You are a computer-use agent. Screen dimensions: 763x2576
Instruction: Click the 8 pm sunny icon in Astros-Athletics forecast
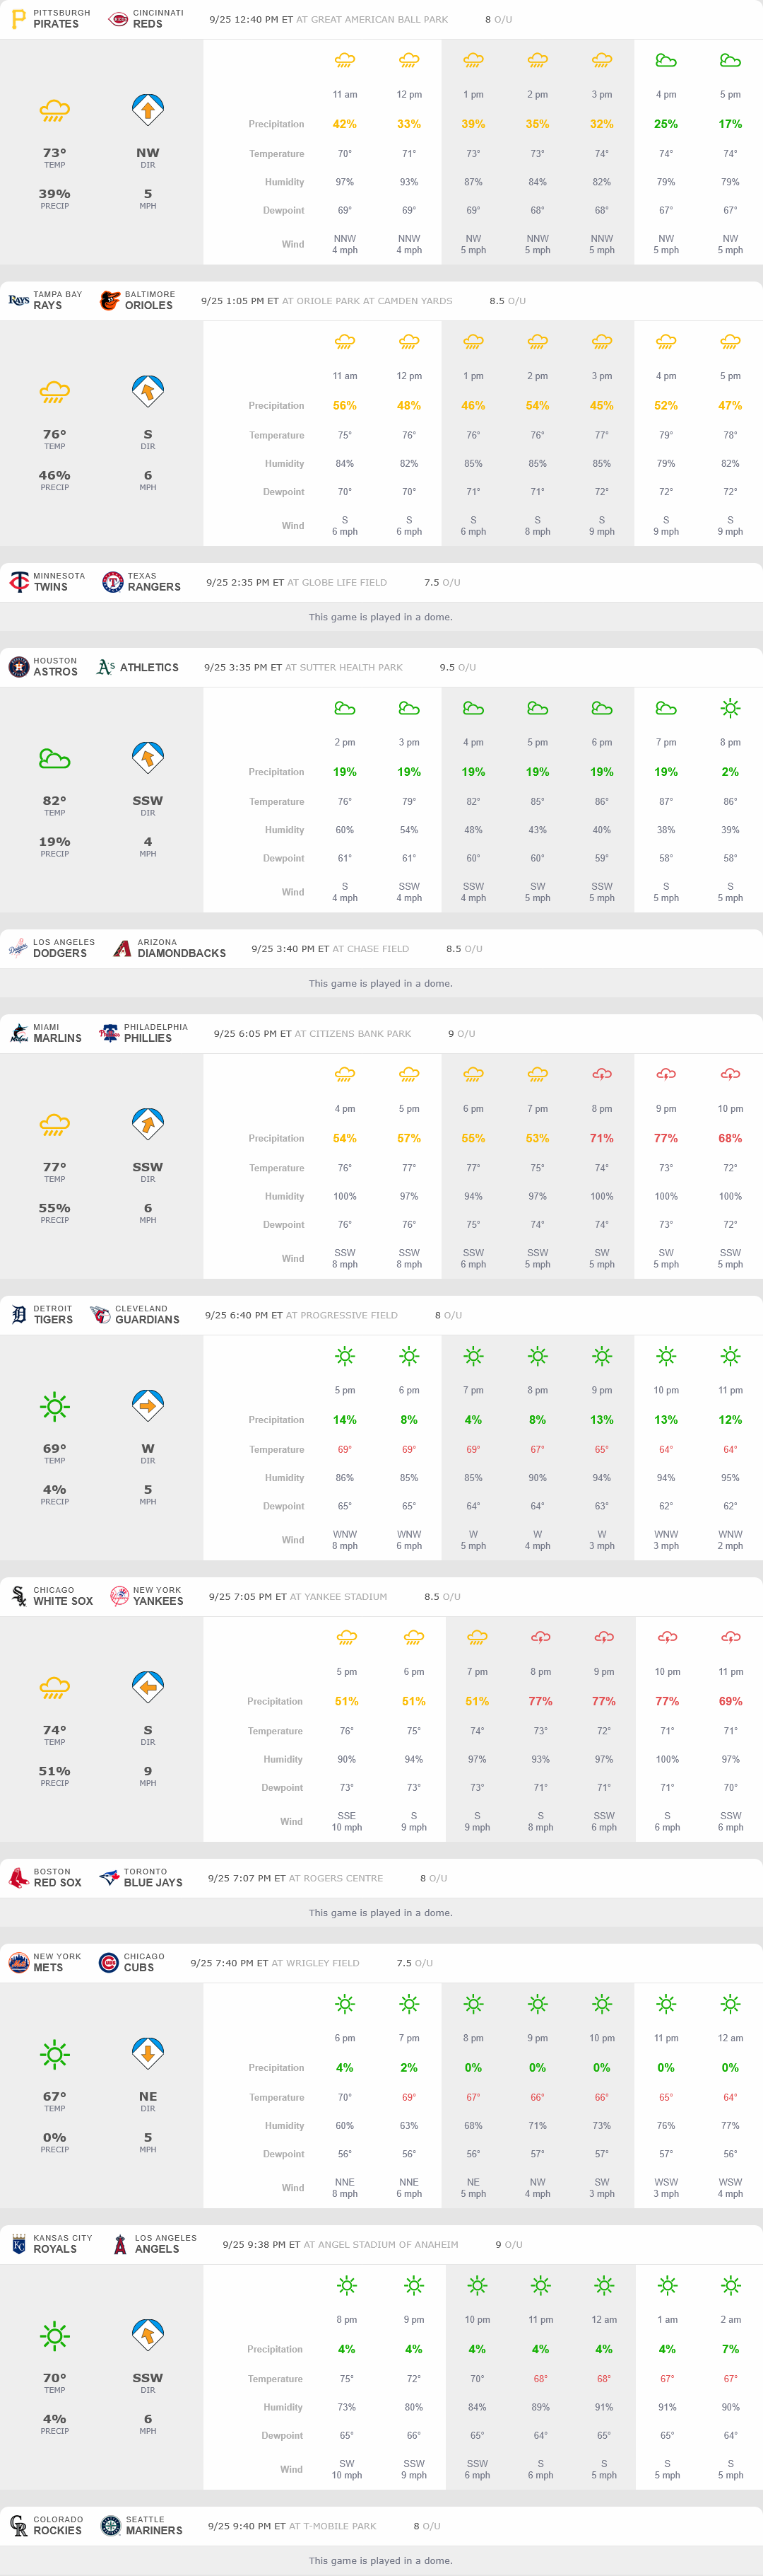tap(730, 708)
